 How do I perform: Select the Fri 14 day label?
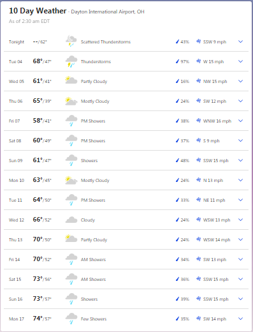point(14,259)
